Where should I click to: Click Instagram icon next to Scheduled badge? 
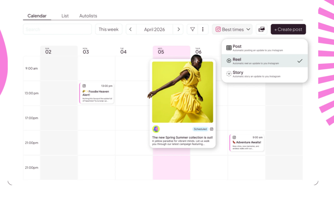coord(211,129)
